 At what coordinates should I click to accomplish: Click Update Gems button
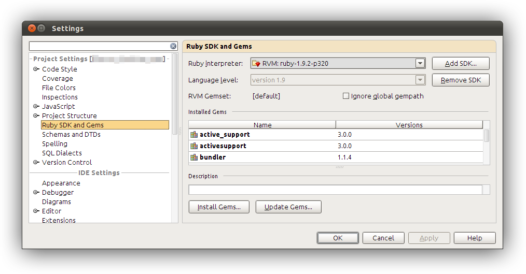[x=288, y=207]
